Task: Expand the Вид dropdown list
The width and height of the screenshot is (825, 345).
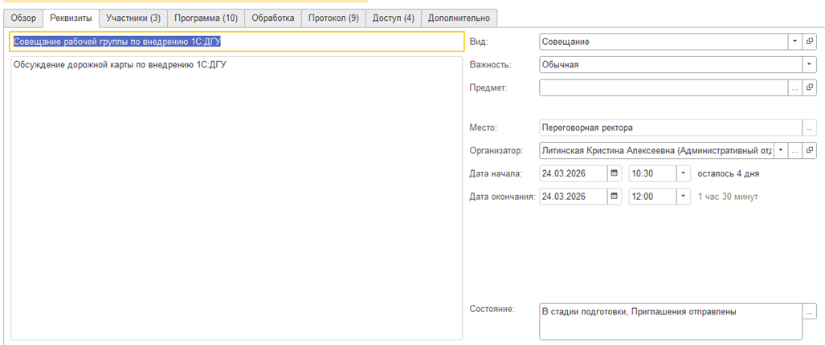Action: 794,42
